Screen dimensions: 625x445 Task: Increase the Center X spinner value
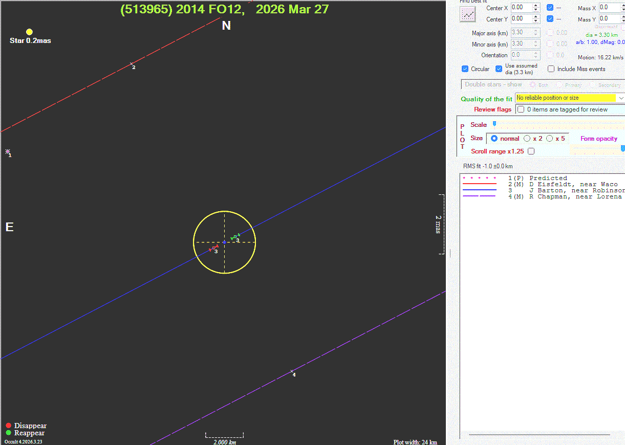click(x=536, y=6)
